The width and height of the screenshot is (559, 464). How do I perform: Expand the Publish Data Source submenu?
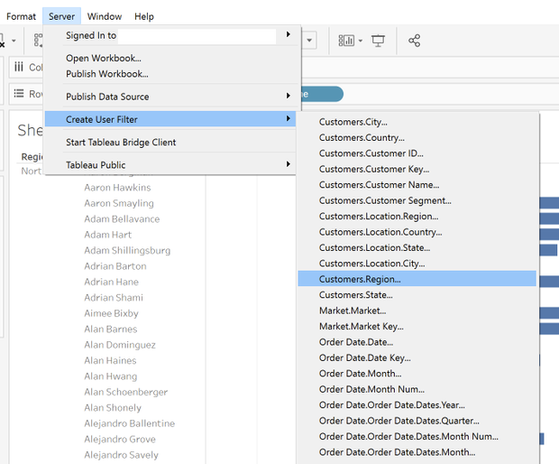click(x=289, y=97)
